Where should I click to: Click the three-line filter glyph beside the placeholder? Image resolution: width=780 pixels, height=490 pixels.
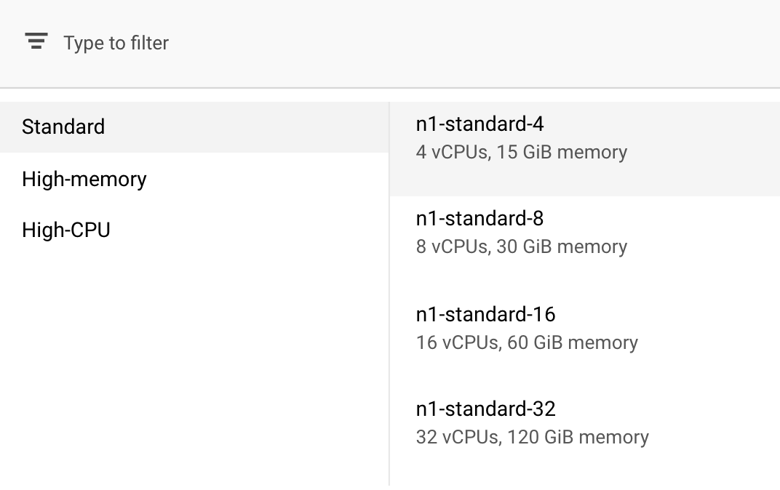pyautogui.click(x=36, y=41)
